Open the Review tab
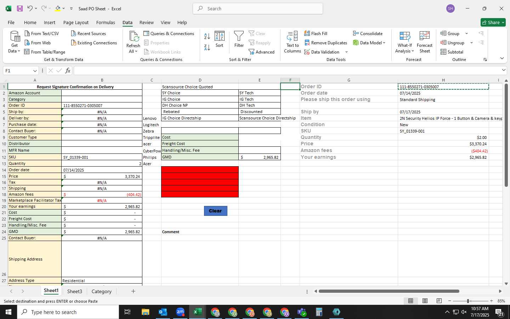This screenshot has height=319, width=510. [147, 22]
